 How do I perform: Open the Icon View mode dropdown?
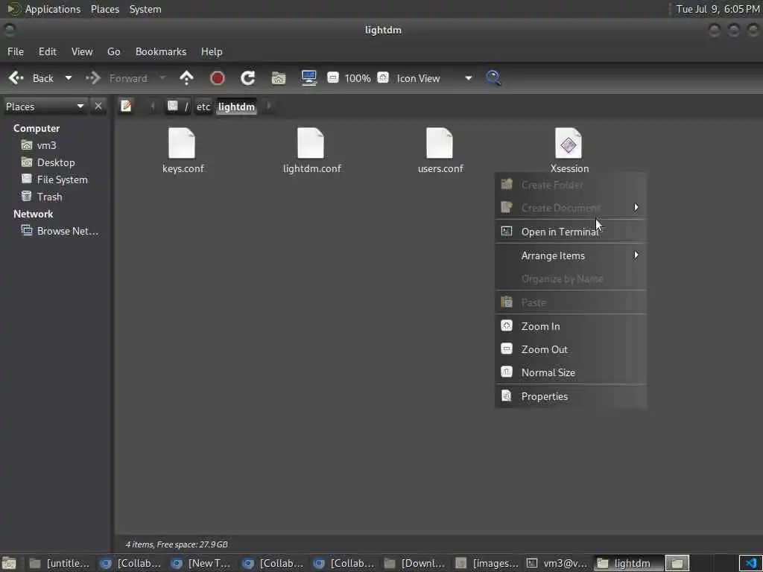(x=434, y=78)
